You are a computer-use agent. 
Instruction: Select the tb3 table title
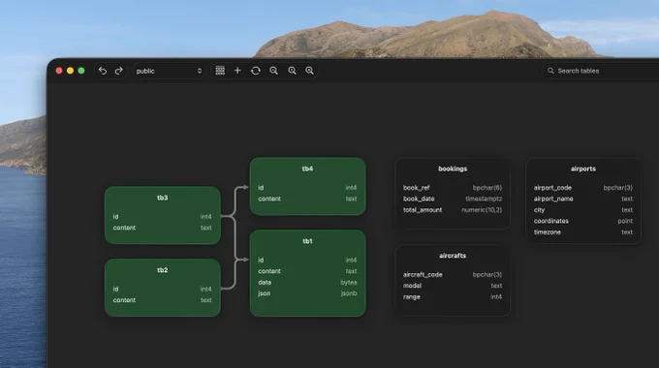tap(163, 198)
